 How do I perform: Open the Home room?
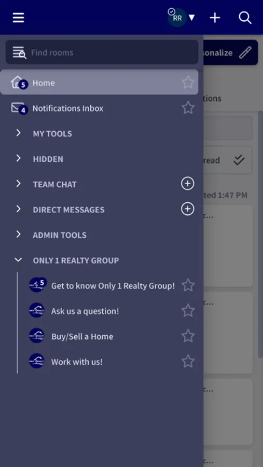pyautogui.click(x=99, y=83)
